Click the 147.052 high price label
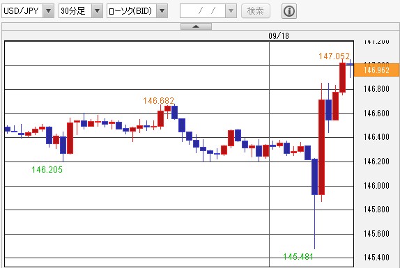The image size is (400, 268). [334, 56]
